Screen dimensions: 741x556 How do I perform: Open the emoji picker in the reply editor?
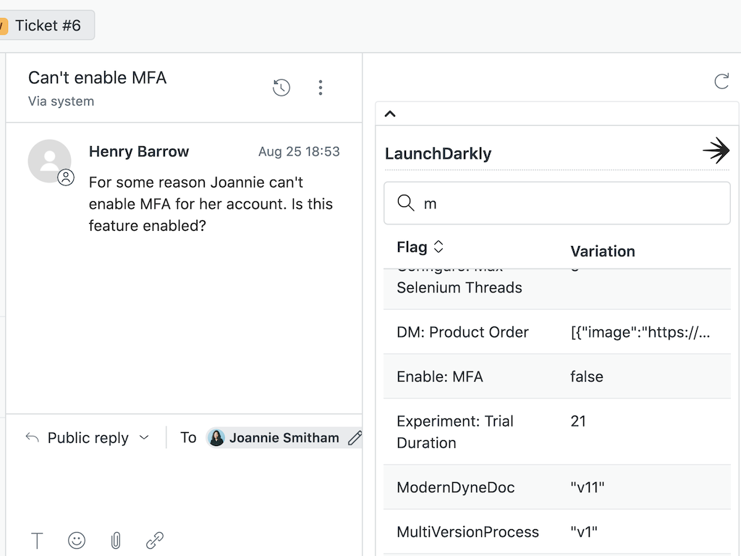76,540
